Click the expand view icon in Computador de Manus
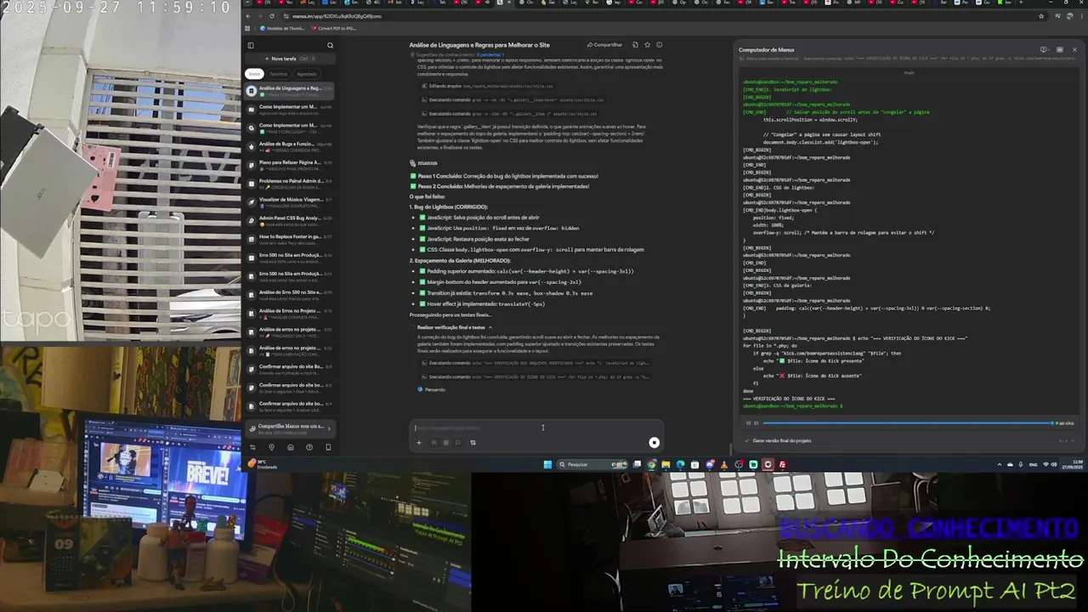Screen dimensions: 1088x612 (x=1060, y=50)
